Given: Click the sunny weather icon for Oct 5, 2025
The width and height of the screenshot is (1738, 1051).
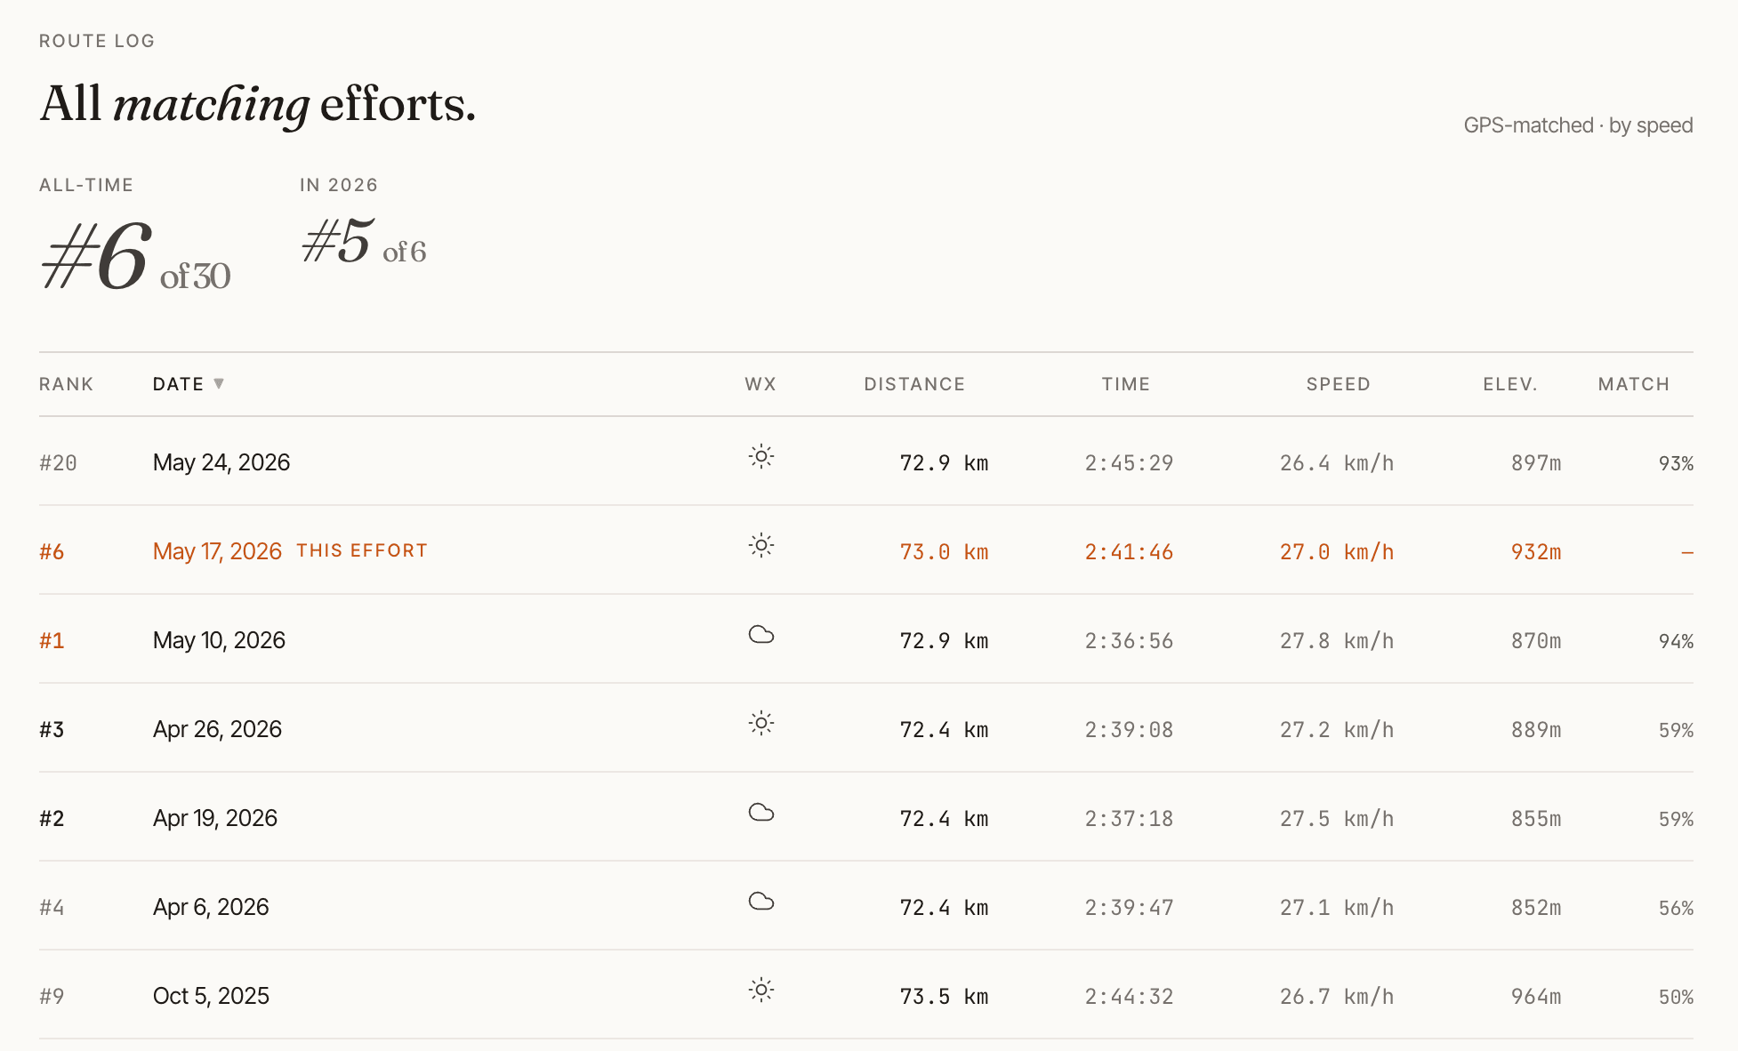Looking at the screenshot, I should (761, 991).
